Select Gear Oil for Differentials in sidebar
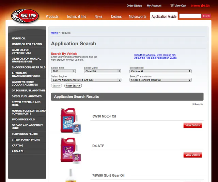This screenshot has height=182, width=218. [x=21, y=51]
